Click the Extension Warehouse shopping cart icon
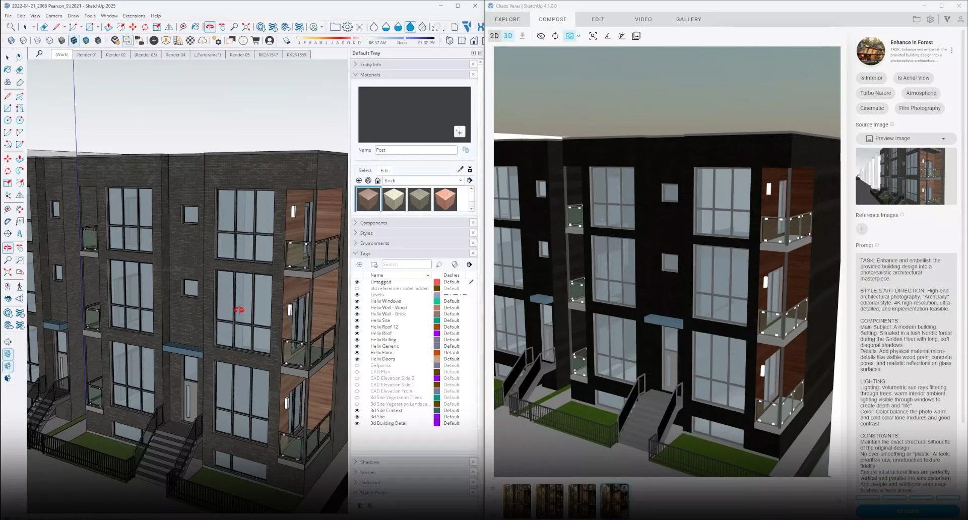968x520 pixels. [255, 40]
